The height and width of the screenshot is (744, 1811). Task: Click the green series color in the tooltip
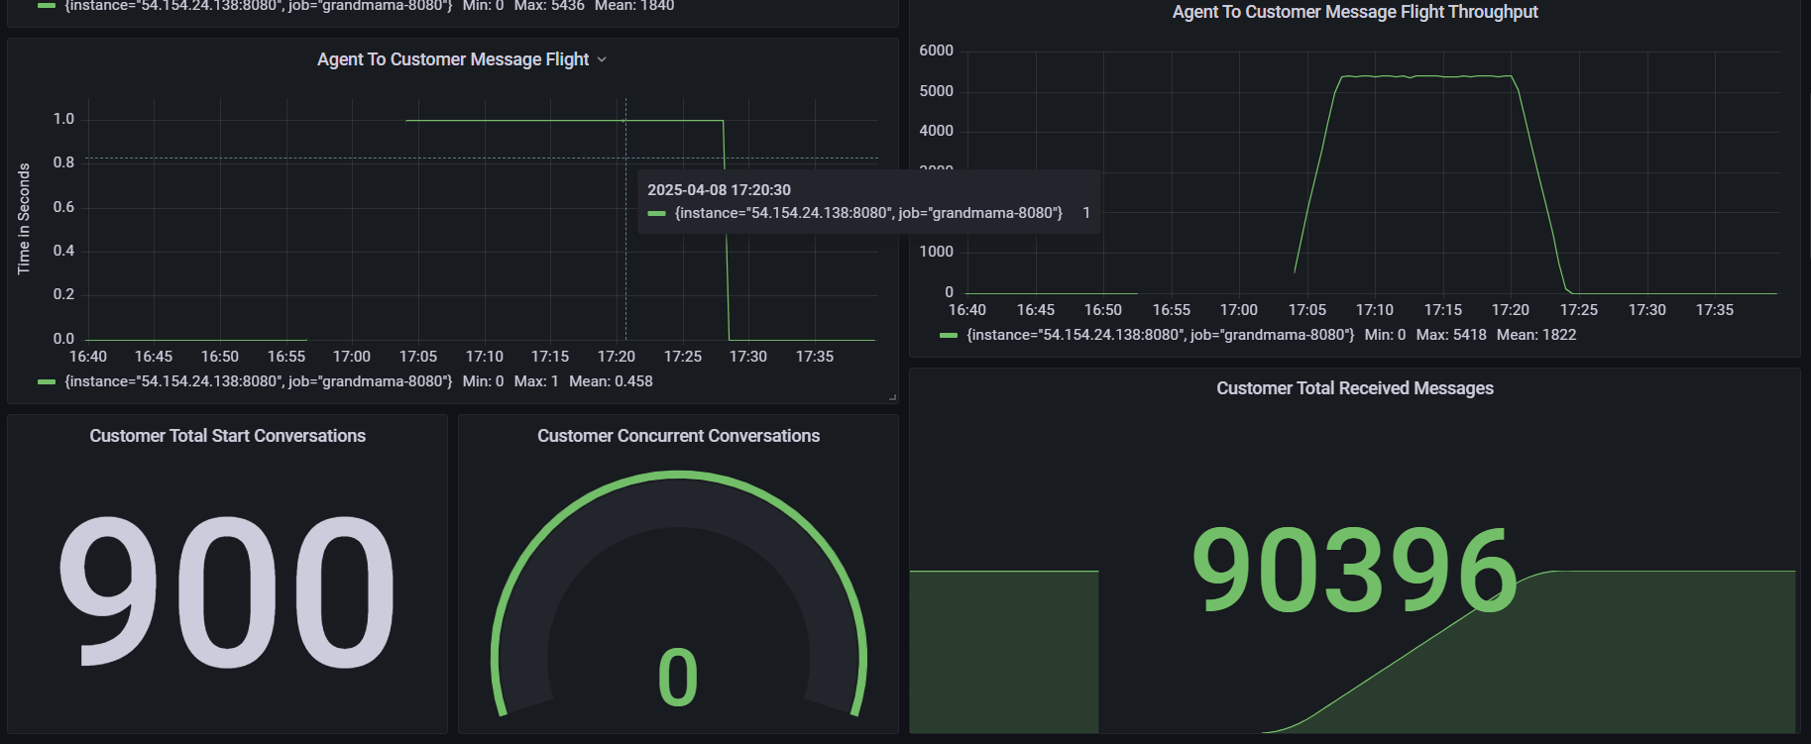[x=656, y=213]
